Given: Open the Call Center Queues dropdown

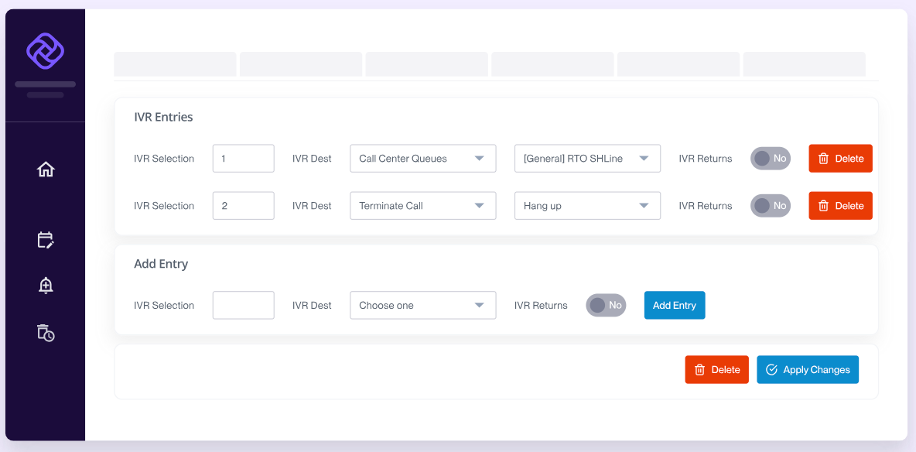Looking at the screenshot, I should click(x=422, y=158).
